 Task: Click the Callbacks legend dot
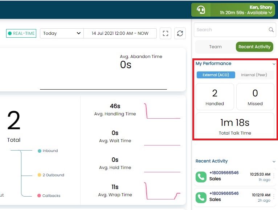39,195
